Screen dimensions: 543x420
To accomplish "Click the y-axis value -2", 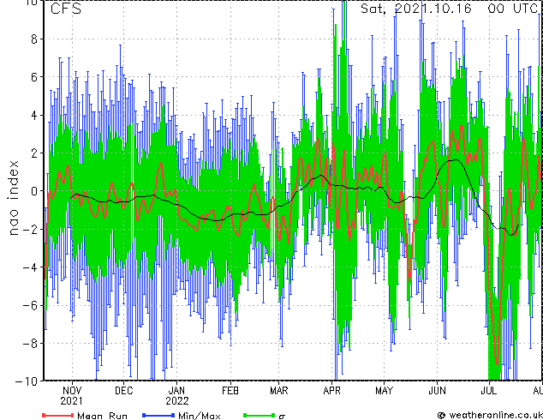I will click(30, 229).
